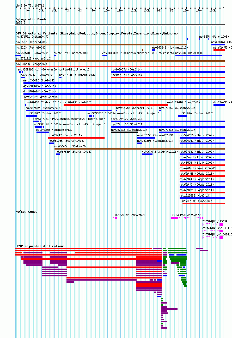Open dgv6791n100 (Coe2014) label
Screen dimensions: 232x338
127,124
